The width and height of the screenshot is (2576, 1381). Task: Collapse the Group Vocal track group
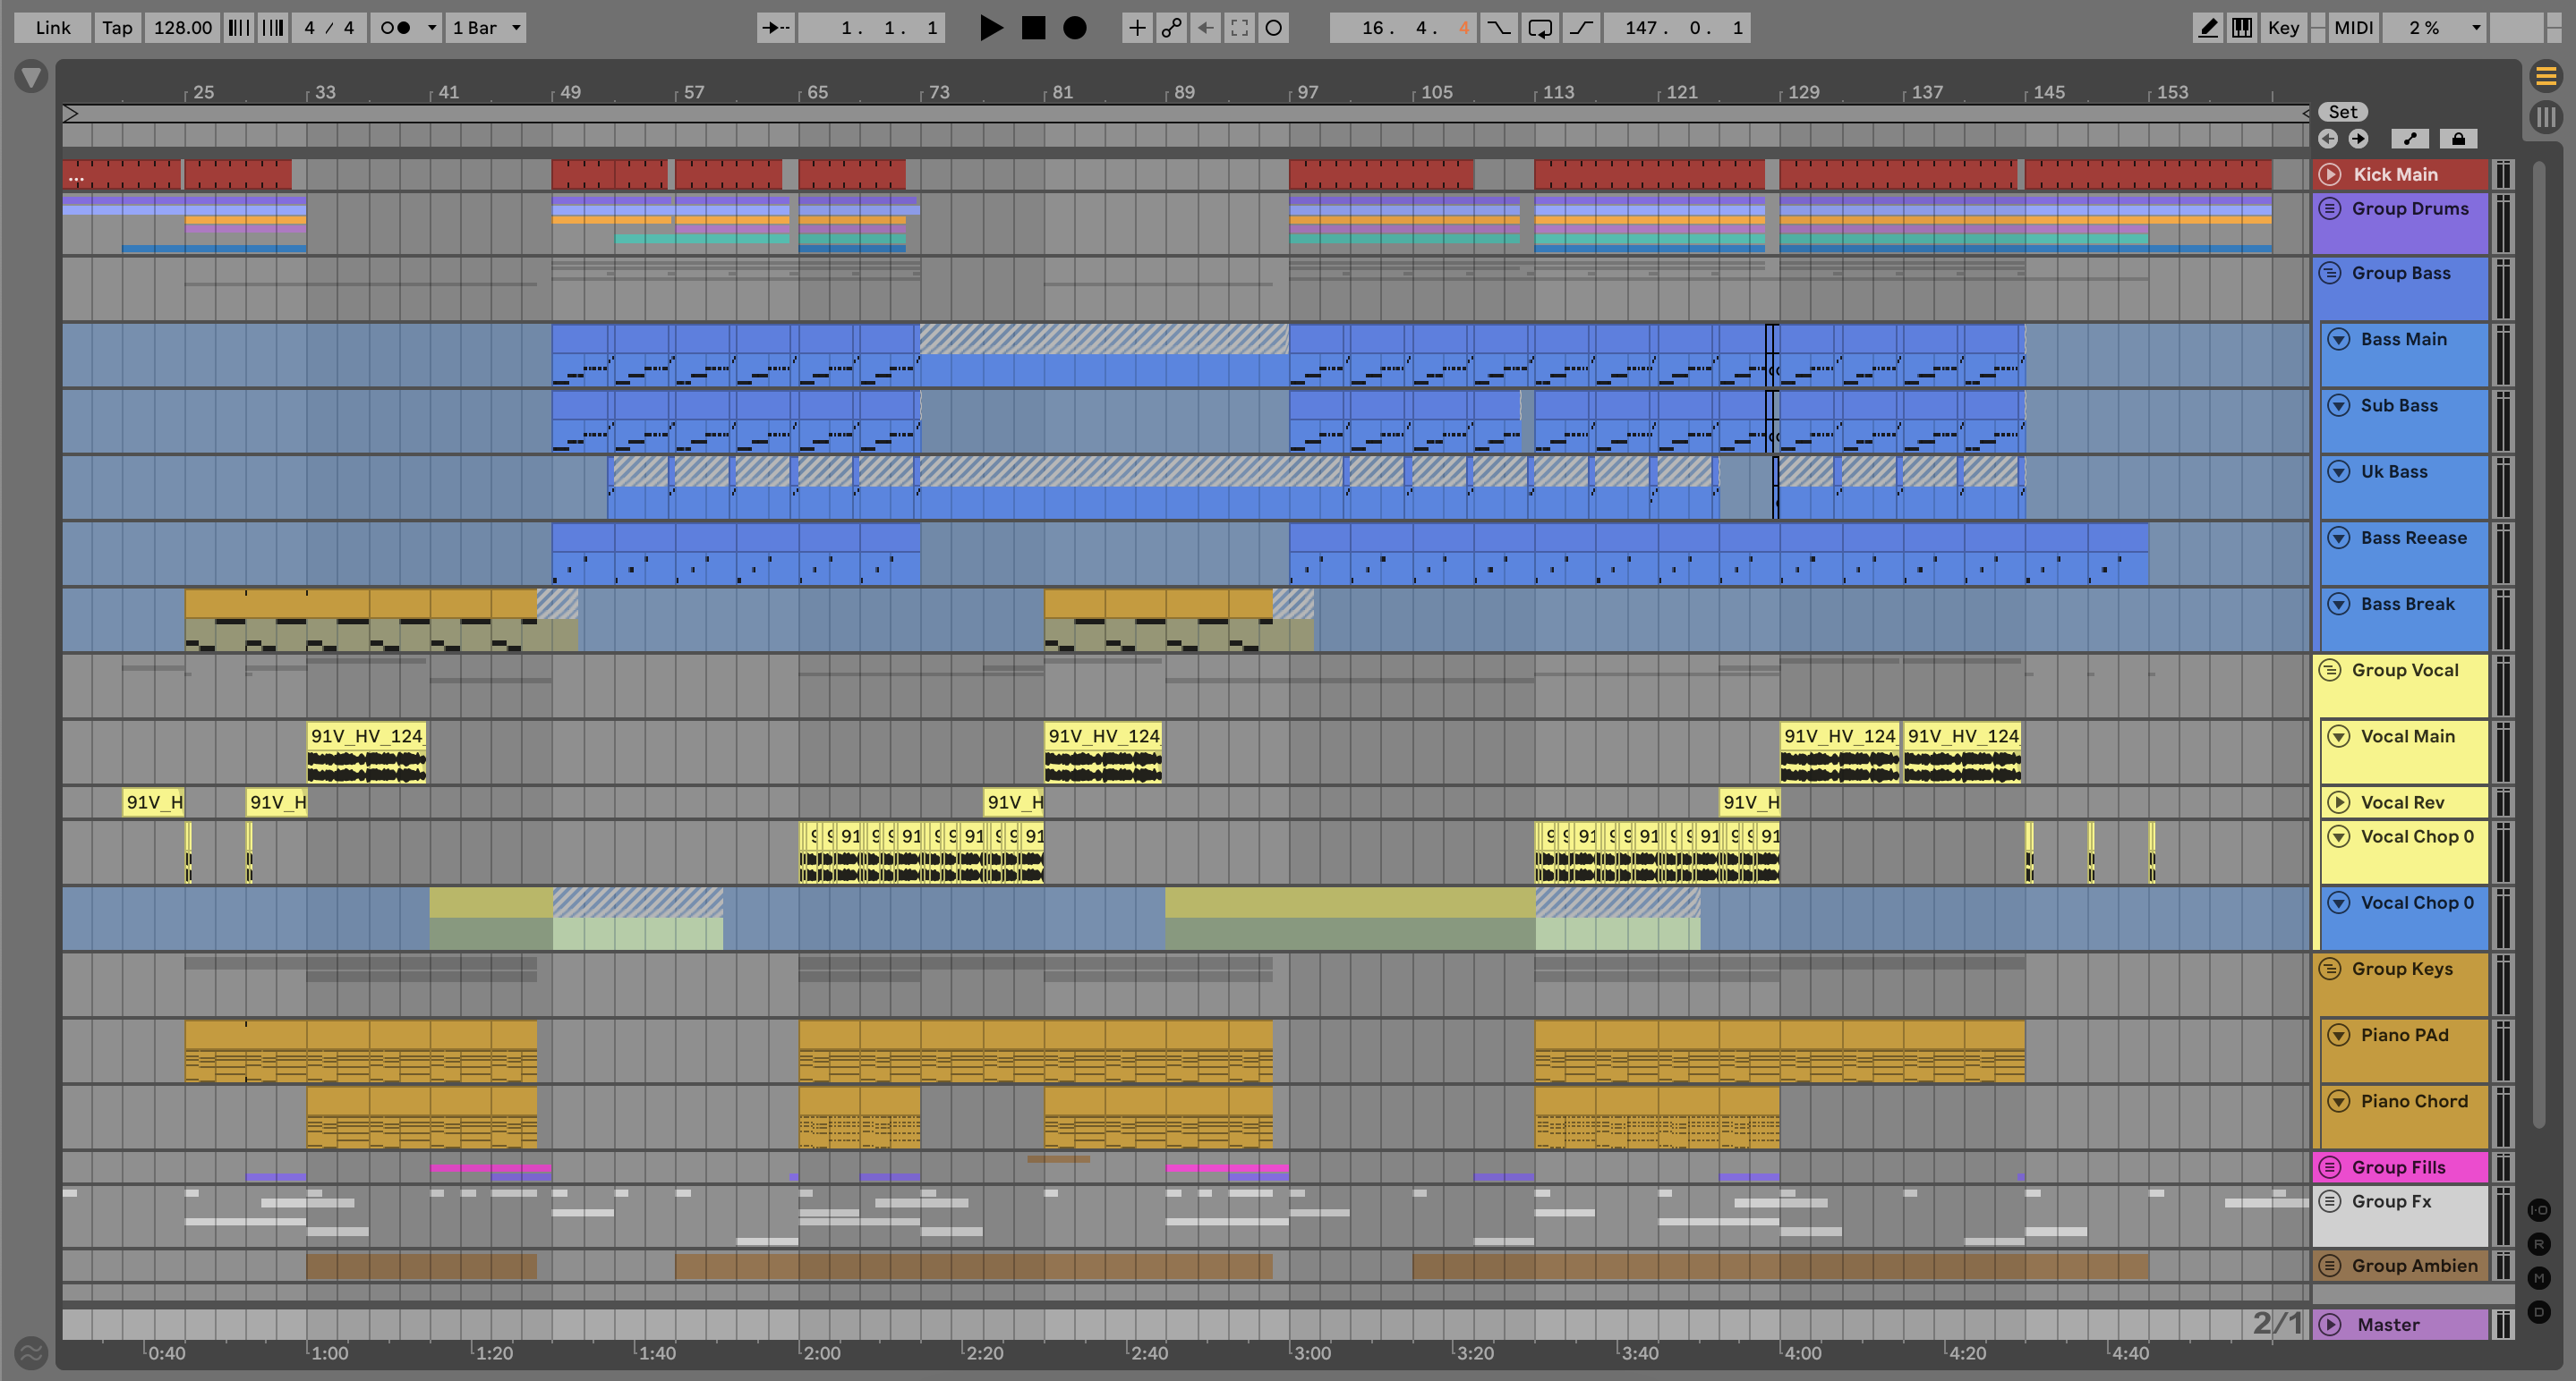pyautogui.click(x=2330, y=671)
